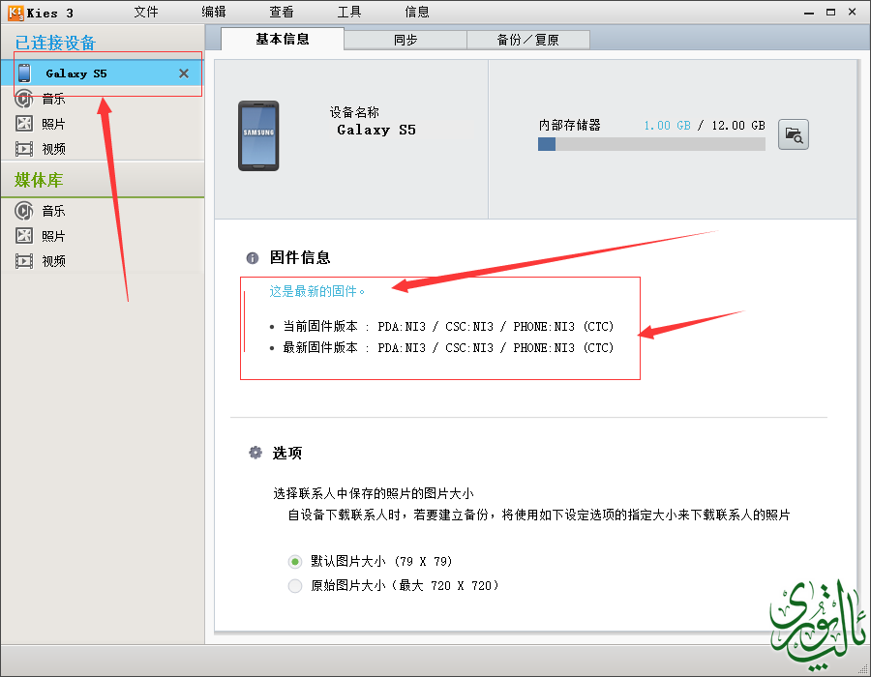871x677 pixels.
Task: Open 媒体库 library 视频 videos icon
Action: 24,261
